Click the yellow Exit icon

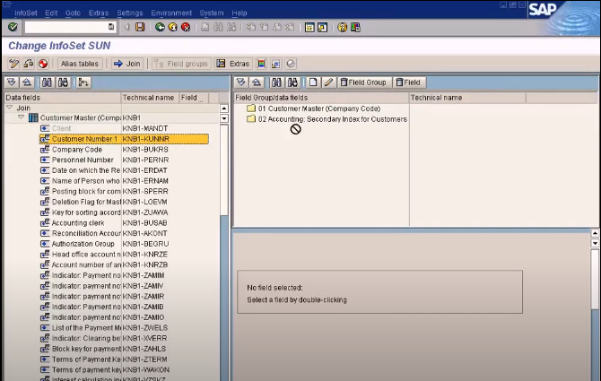[x=173, y=27]
